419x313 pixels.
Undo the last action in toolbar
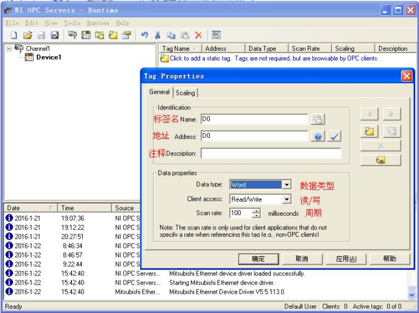145,34
